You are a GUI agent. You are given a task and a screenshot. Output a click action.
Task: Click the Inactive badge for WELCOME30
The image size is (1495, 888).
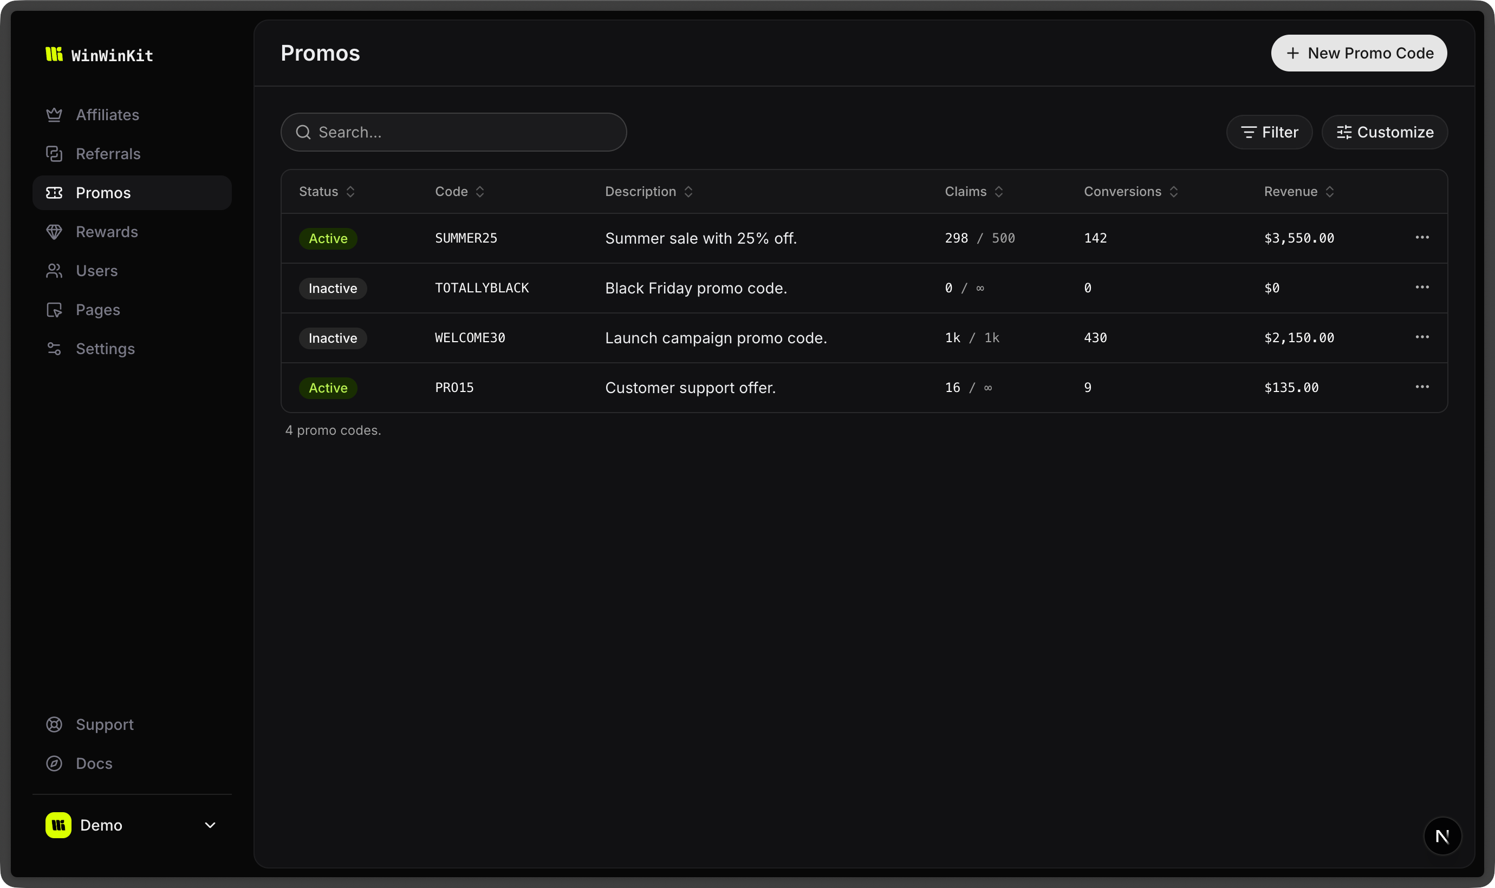[333, 338]
